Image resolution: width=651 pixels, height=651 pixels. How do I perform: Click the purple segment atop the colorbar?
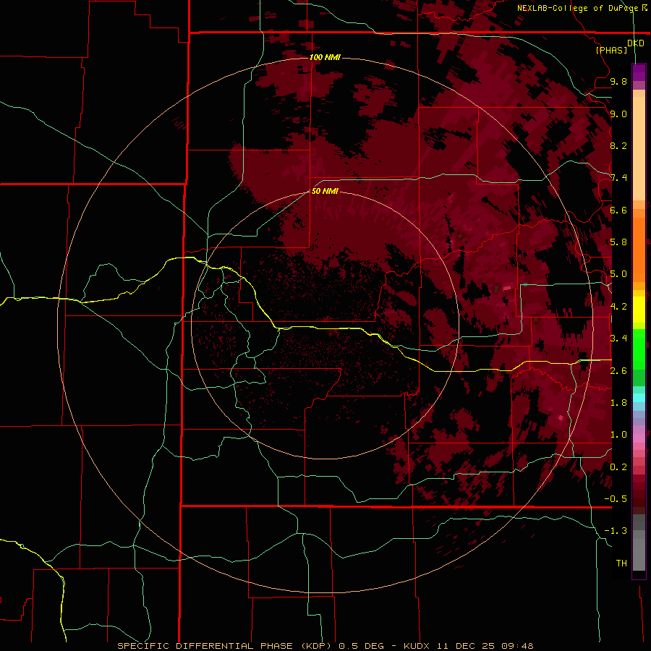pyautogui.click(x=639, y=72)
